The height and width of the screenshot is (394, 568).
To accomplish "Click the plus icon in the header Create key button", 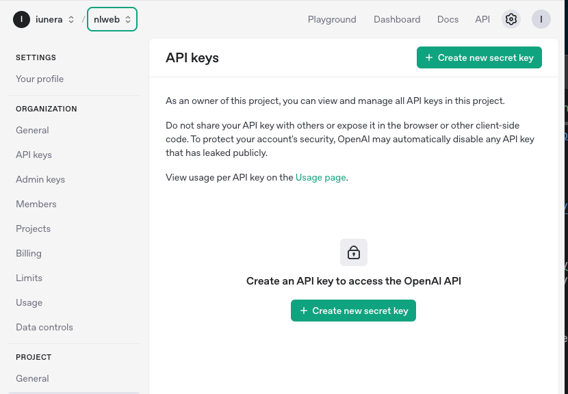I will [429, 57].
